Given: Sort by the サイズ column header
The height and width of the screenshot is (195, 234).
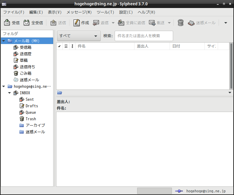Looking at the screenshot, I should 211,46.
